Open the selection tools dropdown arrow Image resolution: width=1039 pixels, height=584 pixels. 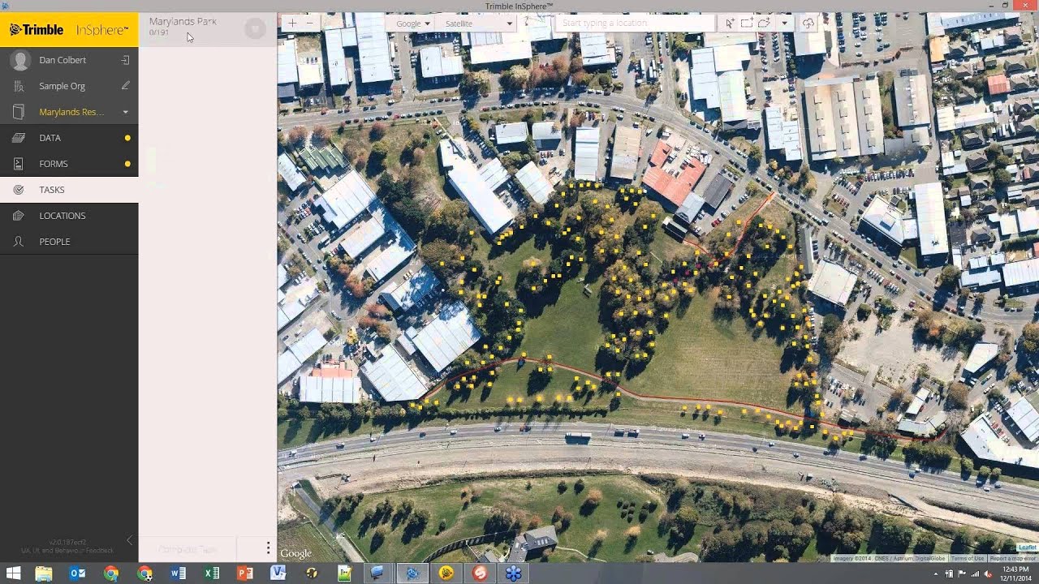pyautogui.click(x=784, y=24)
